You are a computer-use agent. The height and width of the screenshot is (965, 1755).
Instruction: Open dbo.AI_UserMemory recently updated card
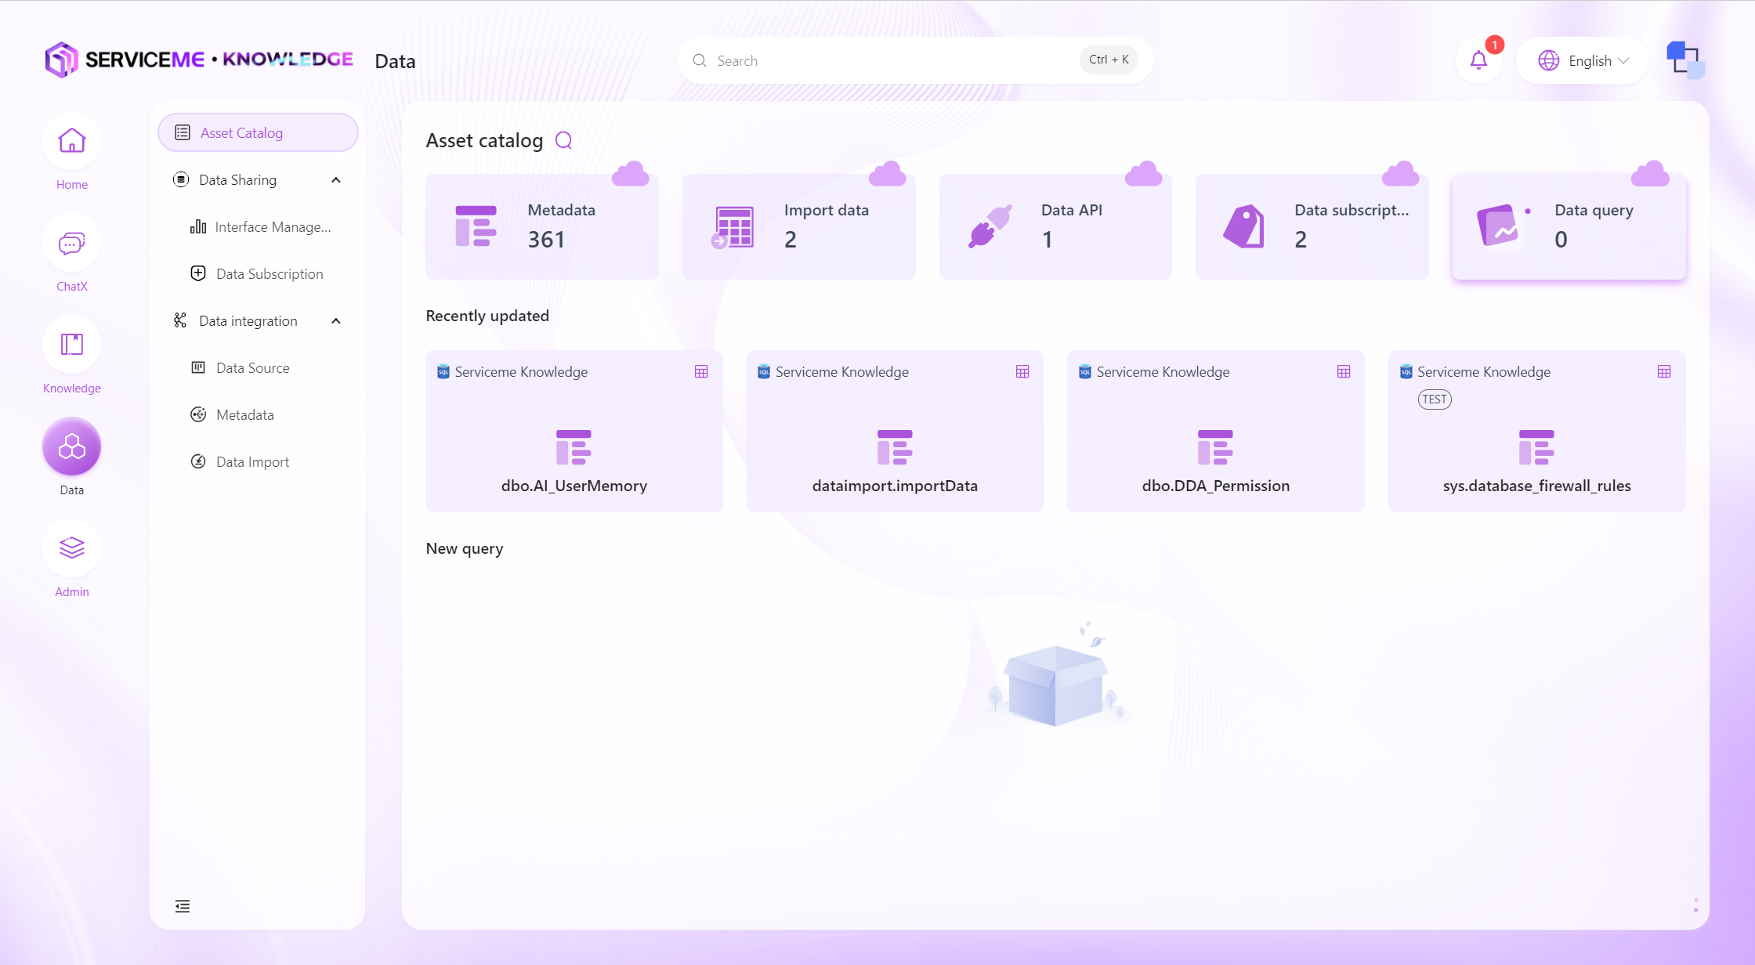point(574,431)
